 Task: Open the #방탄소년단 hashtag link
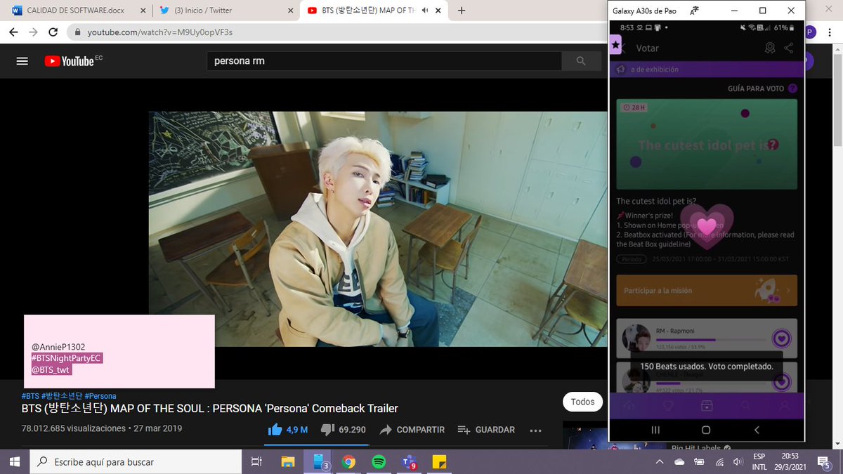pos(62,396)
